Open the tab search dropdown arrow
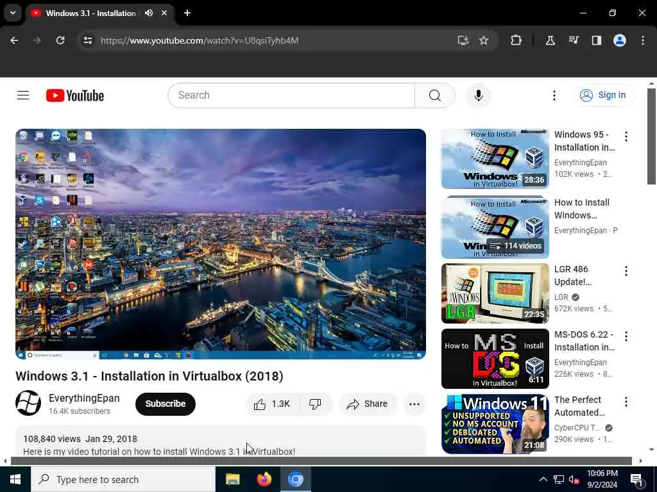Viewport: 657px width, 492px height. click(13, 13)
